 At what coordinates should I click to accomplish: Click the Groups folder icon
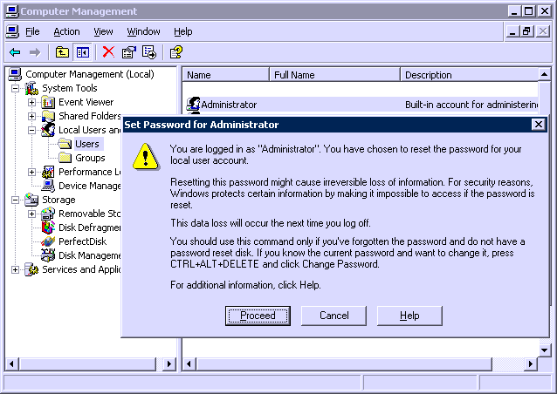pyautogui.click(x=65, y=158)
